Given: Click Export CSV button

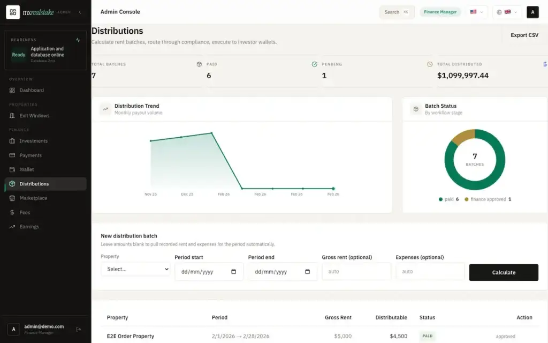Looking at the screenshot, I should [x=524, y=35].
